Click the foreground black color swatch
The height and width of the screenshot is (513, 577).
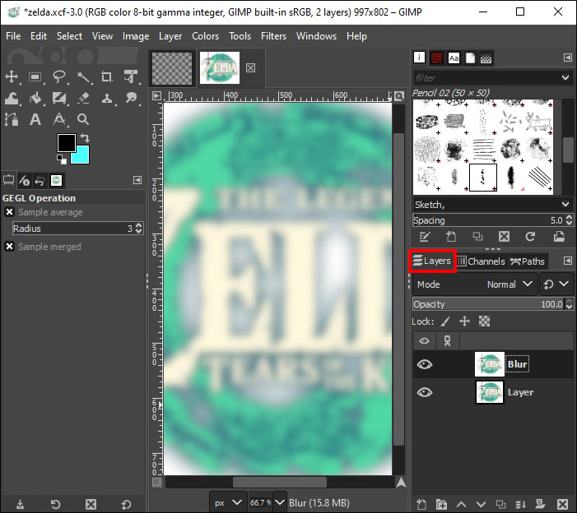tap(67, 142)
